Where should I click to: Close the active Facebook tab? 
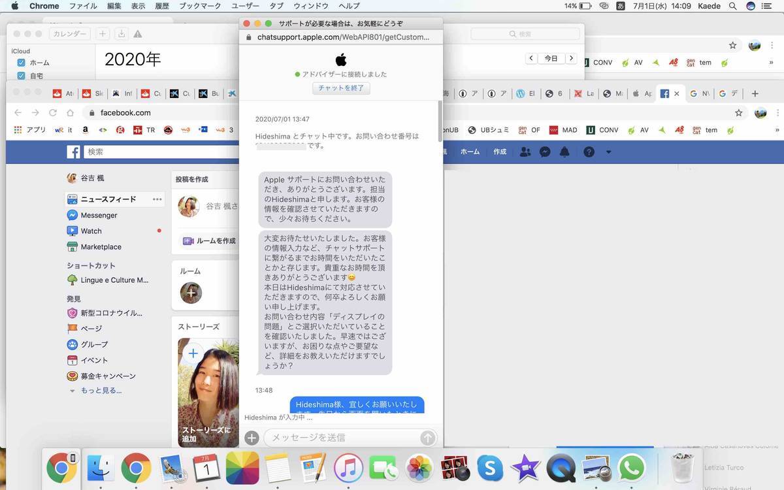[x=677, y=93]
